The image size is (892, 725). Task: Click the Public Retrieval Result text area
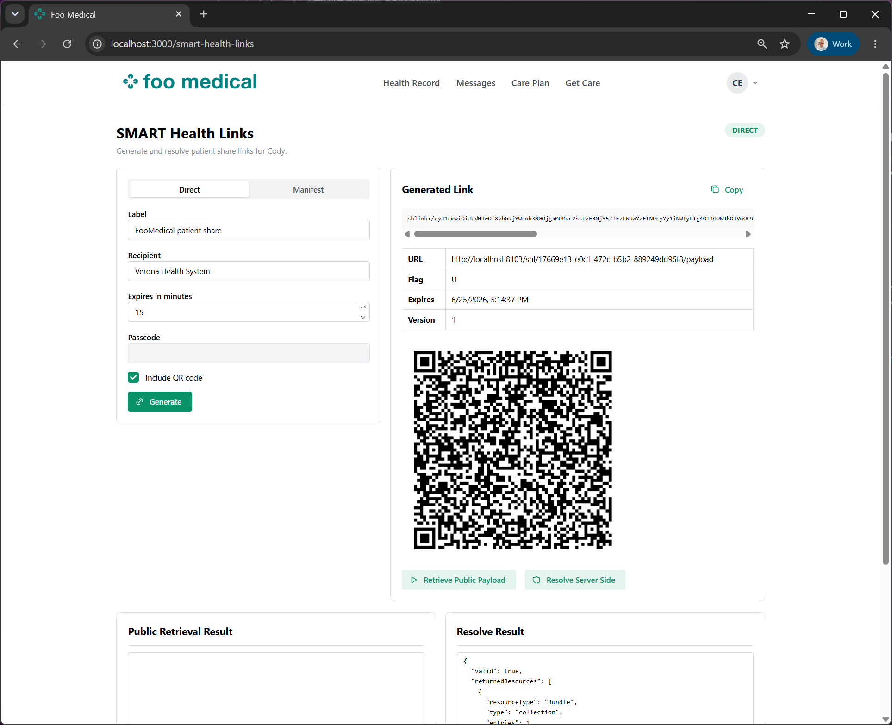tap(276, 688)
